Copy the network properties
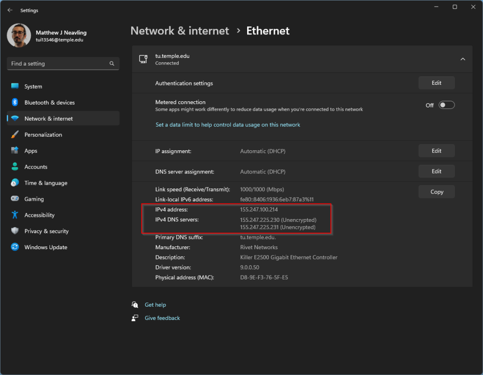This screenshot has height=375, width=483. pos(436,192)
